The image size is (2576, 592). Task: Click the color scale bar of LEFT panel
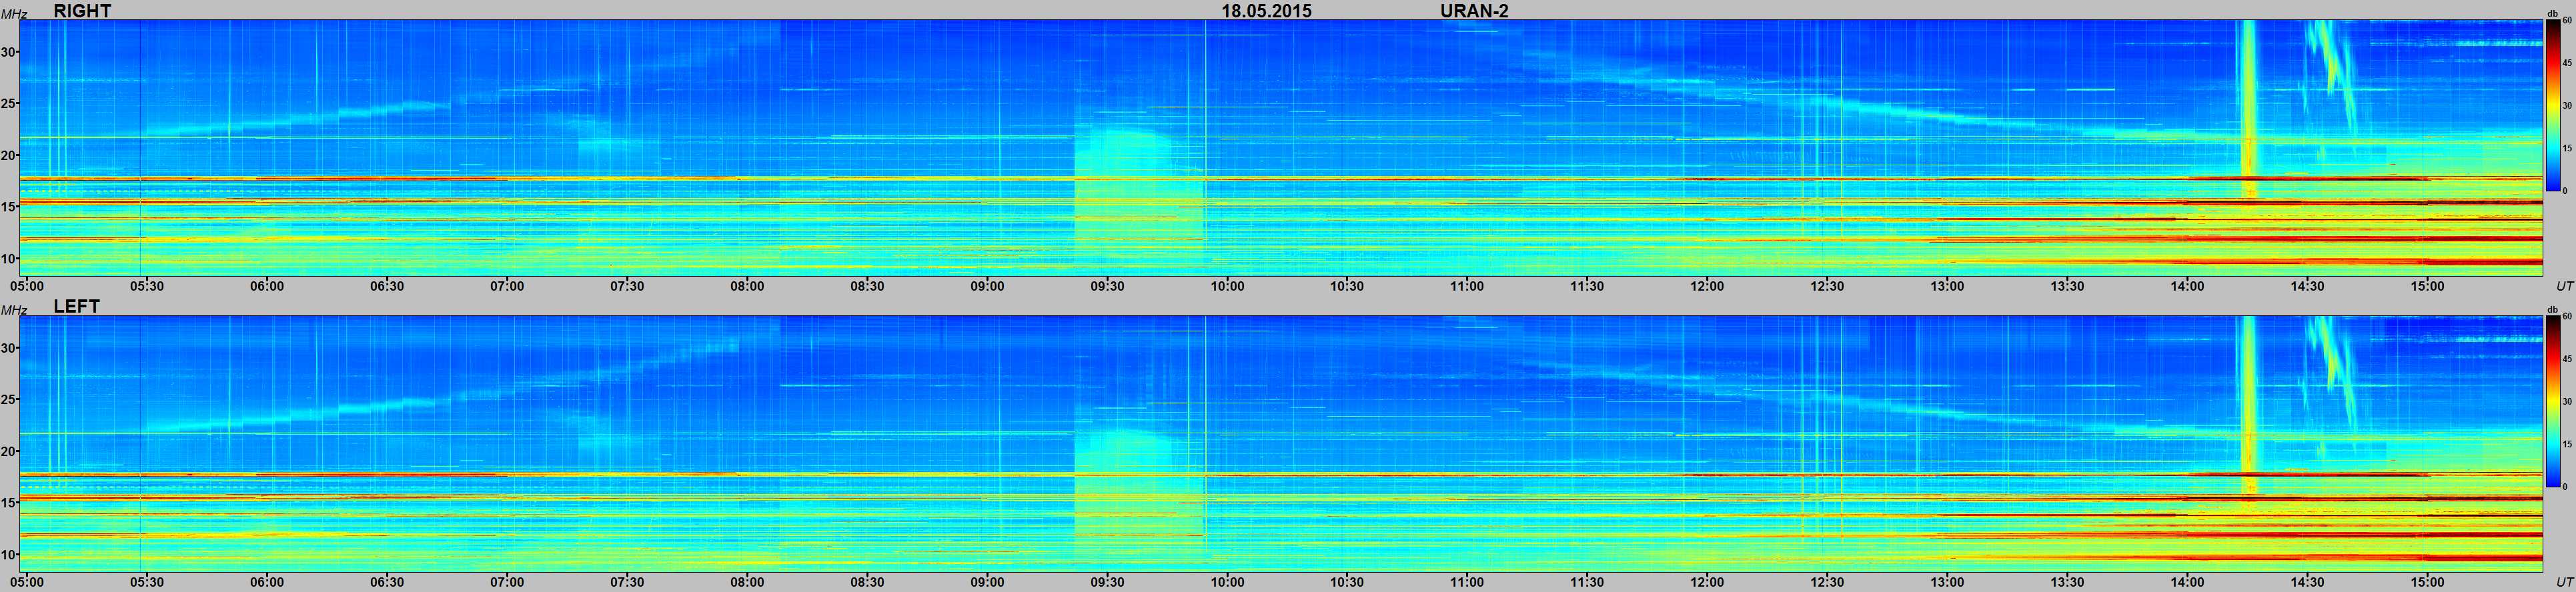(2552, 401)
